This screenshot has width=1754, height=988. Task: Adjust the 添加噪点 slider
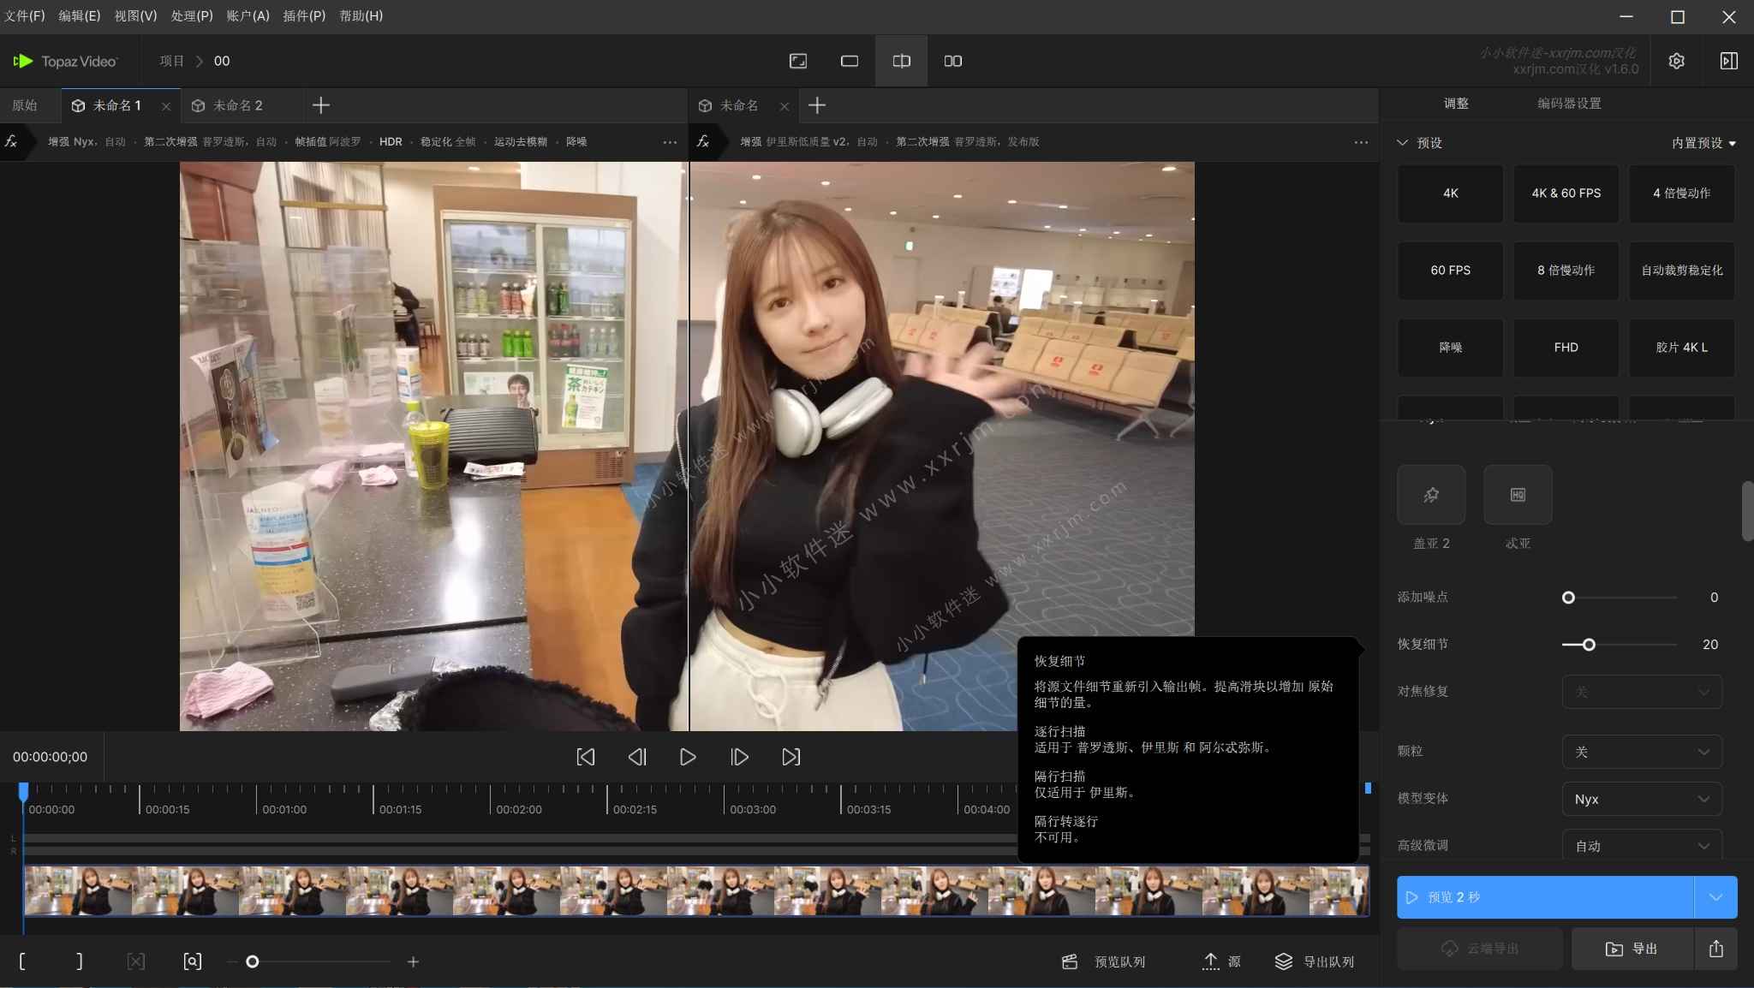point(1619,598)
